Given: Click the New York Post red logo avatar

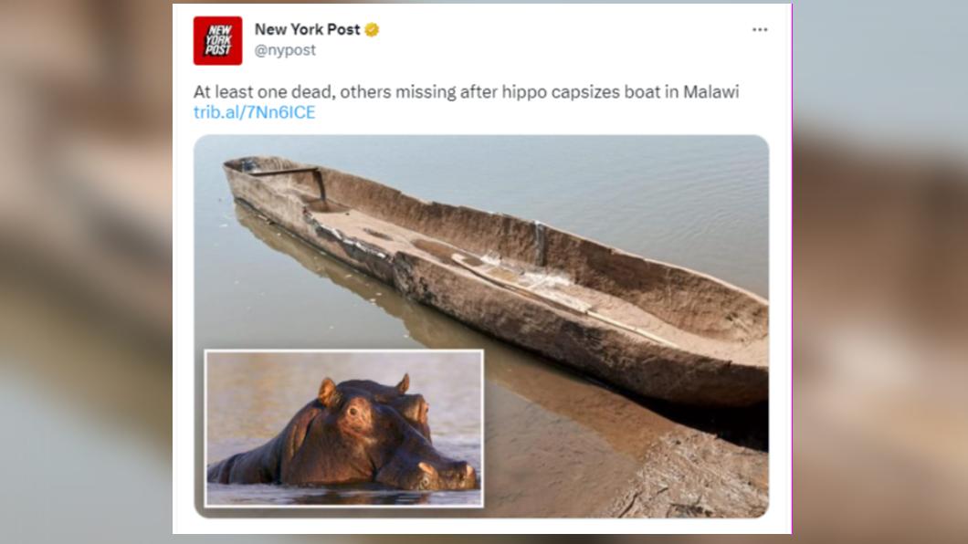Looking at the screenshot, I should (x=217, y=41).
